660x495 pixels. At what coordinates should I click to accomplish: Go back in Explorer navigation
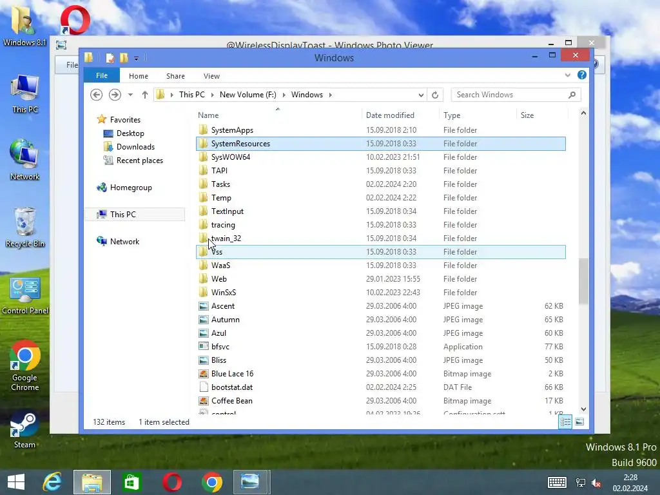(x=97, y=95)
